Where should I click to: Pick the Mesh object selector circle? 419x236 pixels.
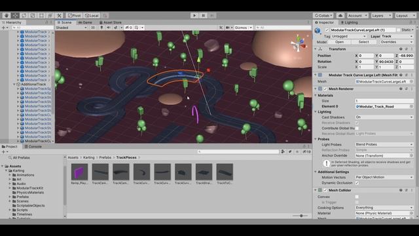tap(412, 81)
